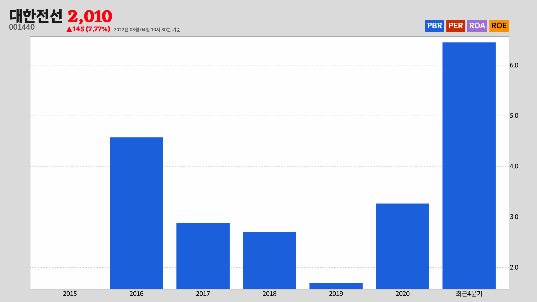
Task: Click the current price 2,010
Action: click(90, 16)
